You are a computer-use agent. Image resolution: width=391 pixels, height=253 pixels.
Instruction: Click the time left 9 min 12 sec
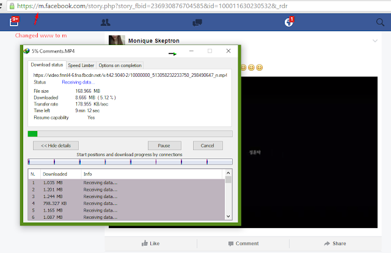pyautogui.click(x=87, y=110)
